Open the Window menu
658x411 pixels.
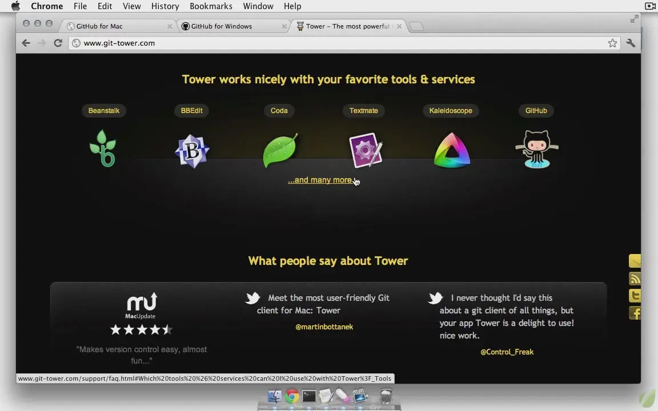coord(258,6)
